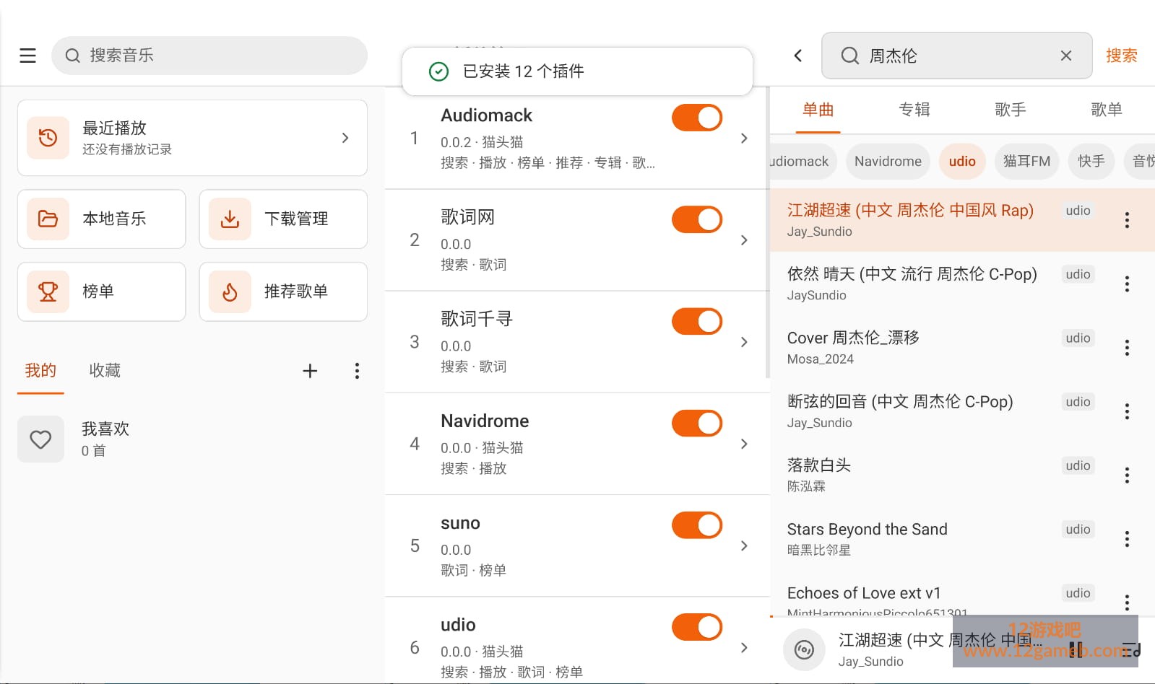
Task: Click the search music input field
Action: click(x=209, y=56)
